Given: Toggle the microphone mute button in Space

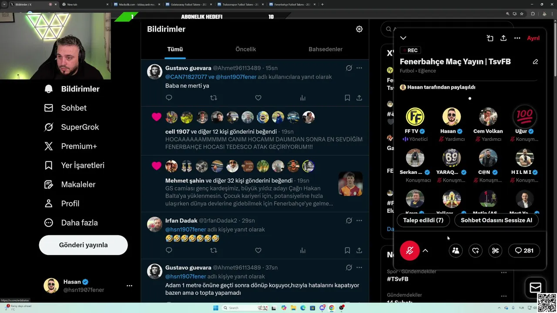Looking at the screenshot, I should (x=409, y=250).
